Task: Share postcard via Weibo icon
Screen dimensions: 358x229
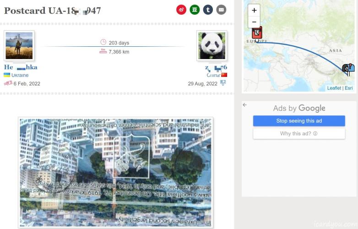Action: coord(181,10)
